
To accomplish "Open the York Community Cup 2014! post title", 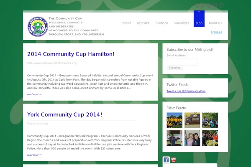I will tap(65, 114).
